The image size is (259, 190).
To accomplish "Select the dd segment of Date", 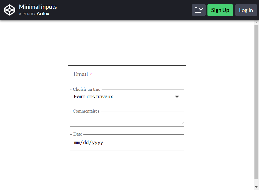I will pyautogui.click(x=86, y=142).
